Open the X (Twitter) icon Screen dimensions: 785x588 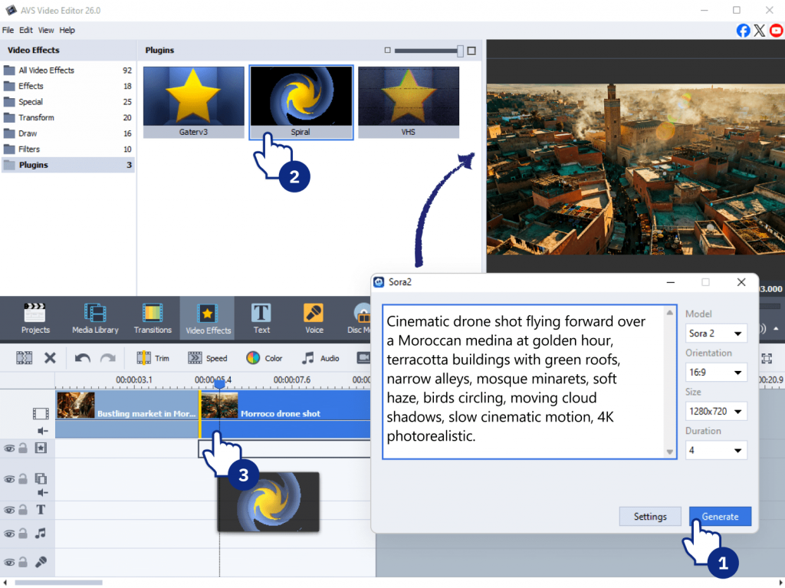(760, 31)
